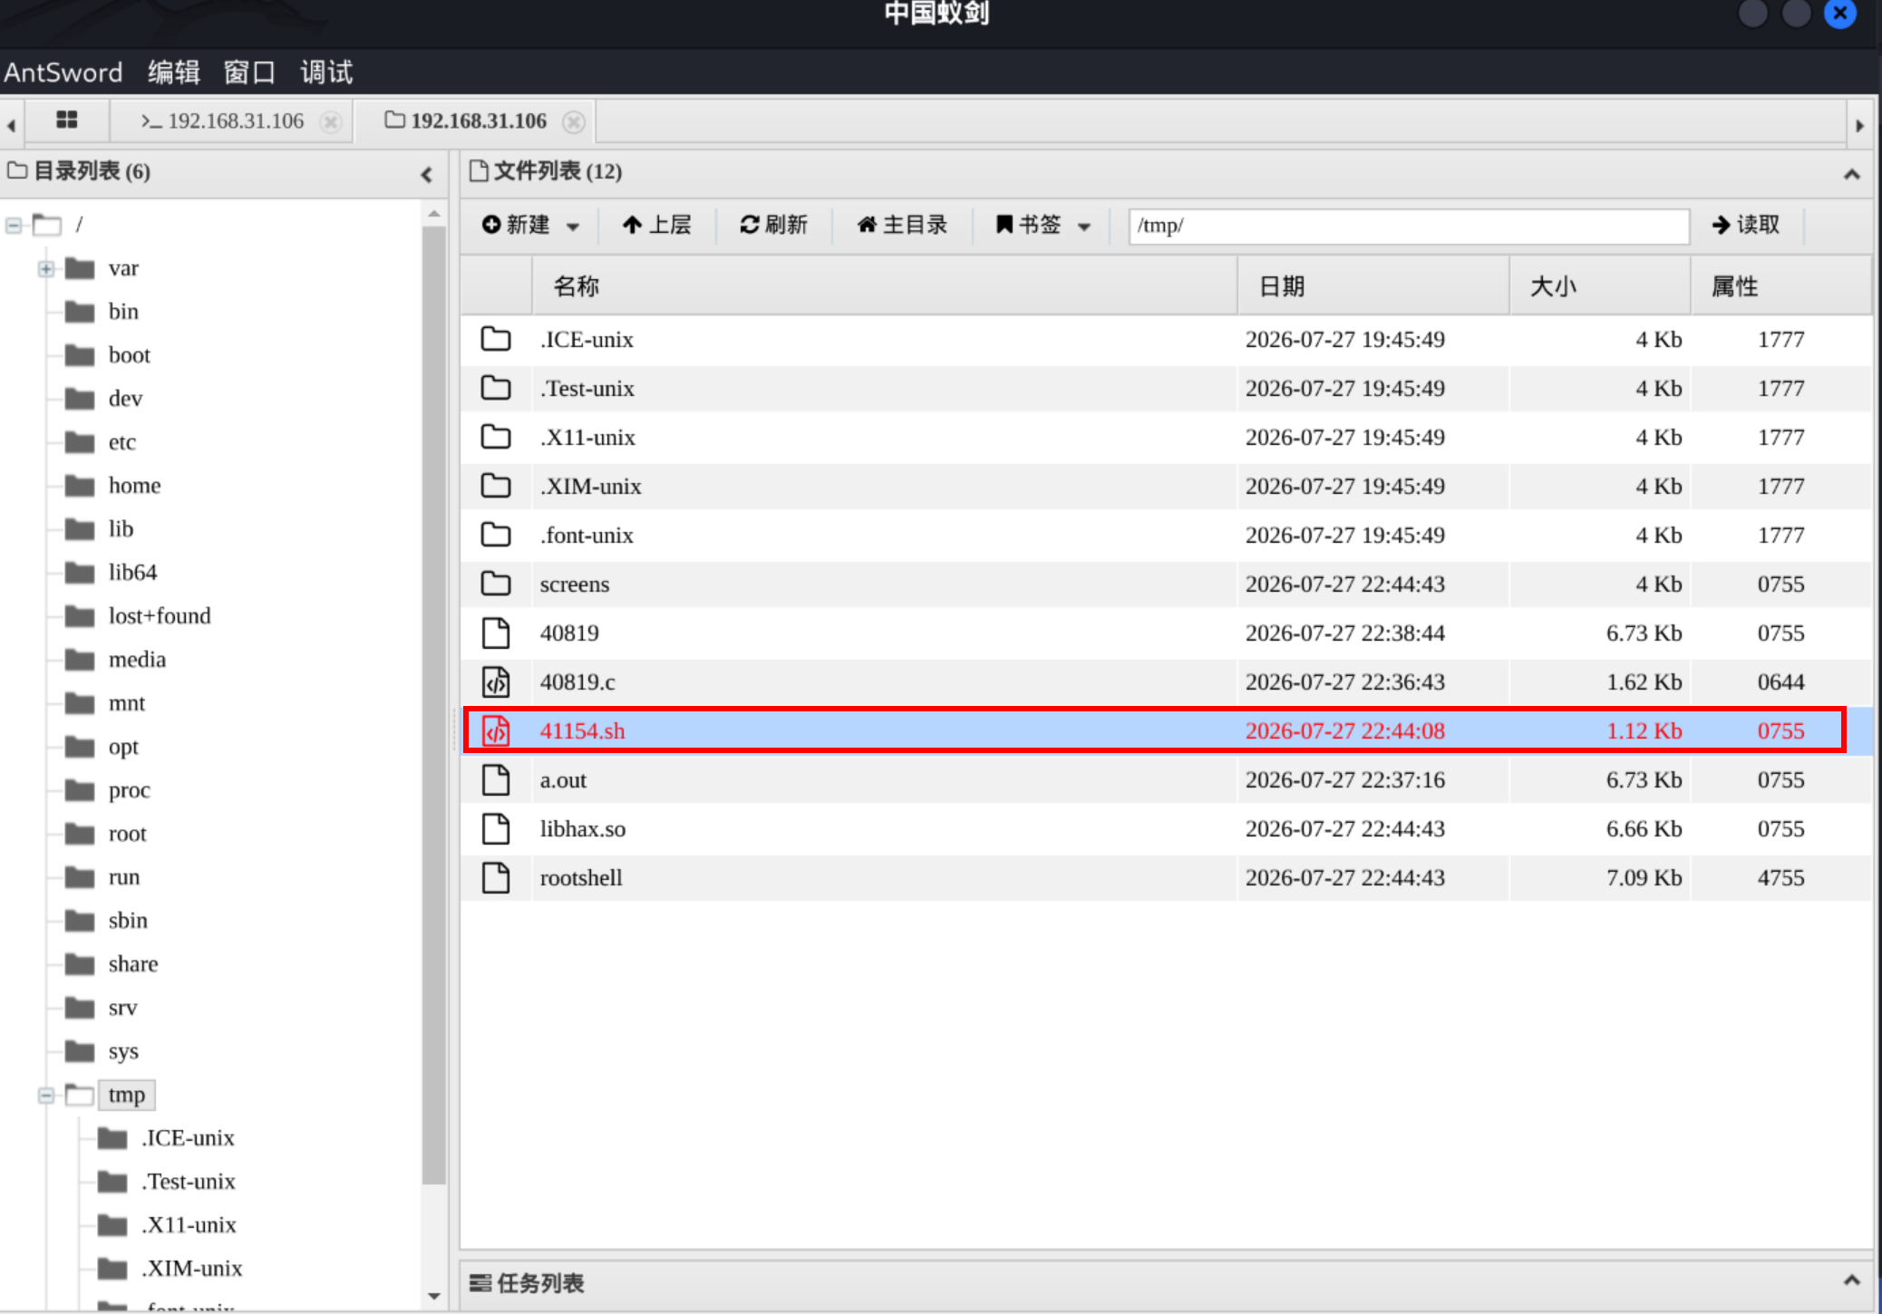This screenshot has height=1314, width=1882.
Task: Click the 41154.sh script file icon
Action: [x=496, y=730]
